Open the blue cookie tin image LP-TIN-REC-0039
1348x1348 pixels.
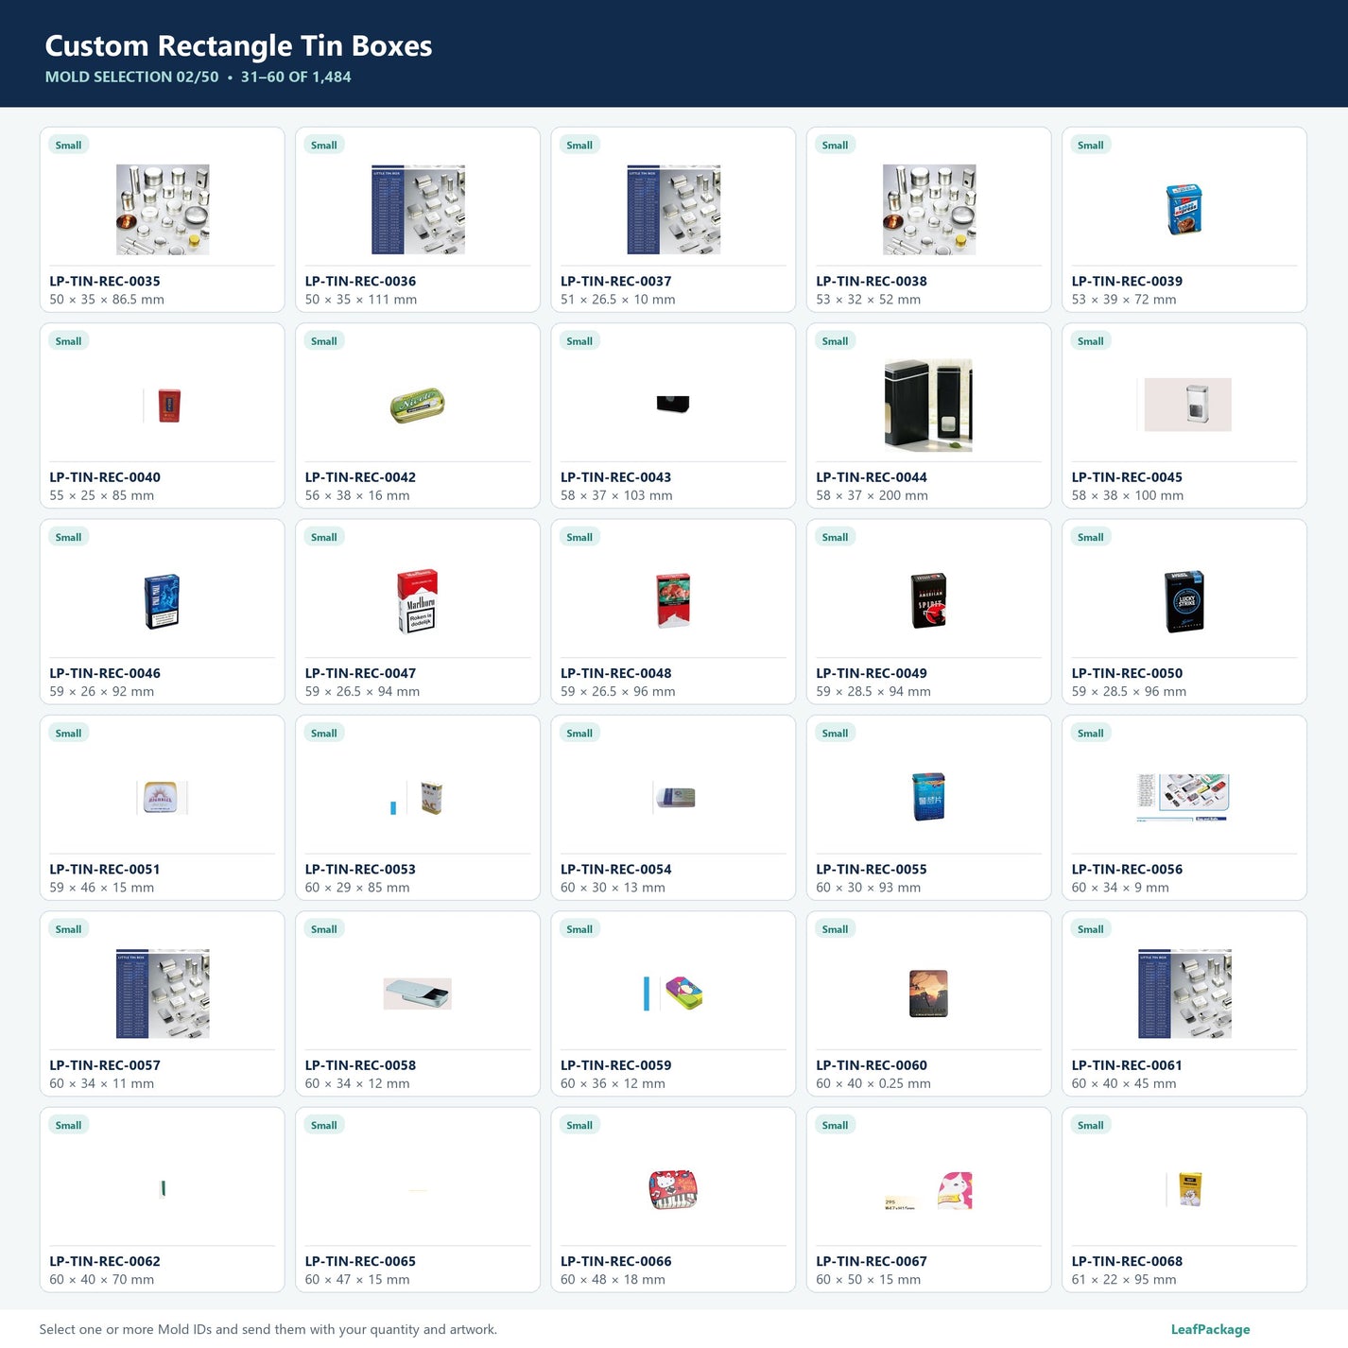1184,210
